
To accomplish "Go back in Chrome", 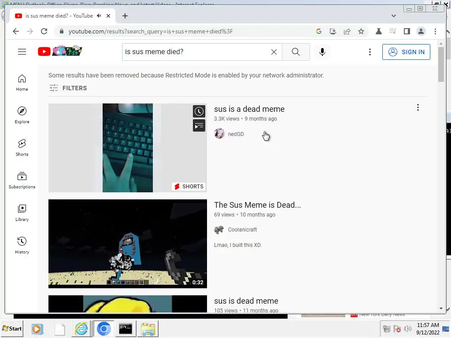I will (16, 31).
